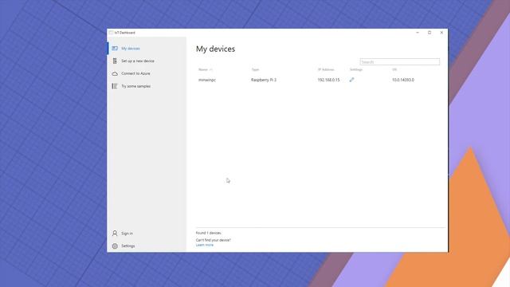Sort by the IP Address column header
510x287 pixels.
tap(326, 69)
